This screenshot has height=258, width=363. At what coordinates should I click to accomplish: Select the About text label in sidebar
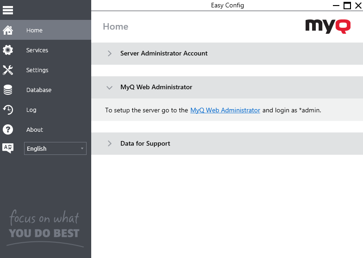point(34,129)
